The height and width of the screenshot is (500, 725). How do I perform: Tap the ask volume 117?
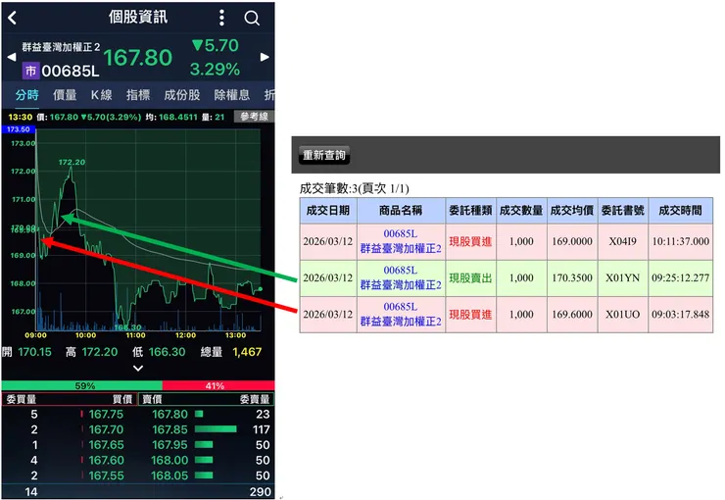(x=262, y=429)
